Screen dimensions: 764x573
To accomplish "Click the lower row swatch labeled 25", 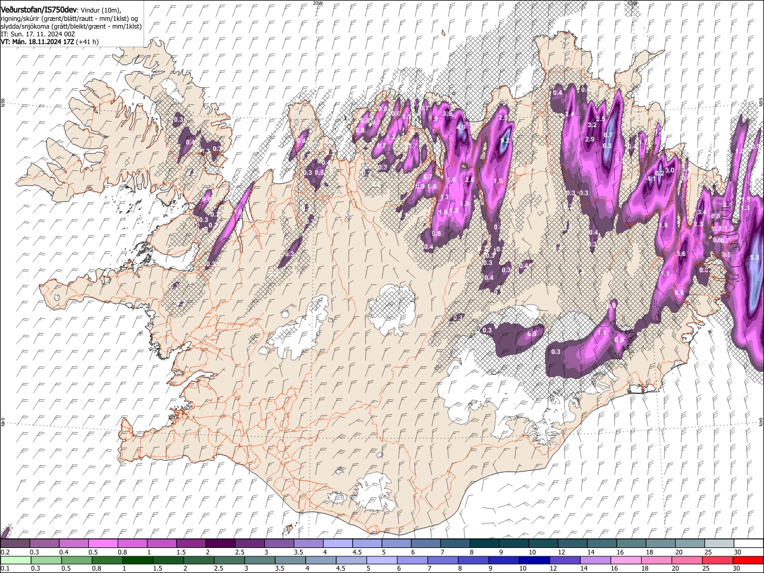I will pyautogui.click(x=718, y=560).
